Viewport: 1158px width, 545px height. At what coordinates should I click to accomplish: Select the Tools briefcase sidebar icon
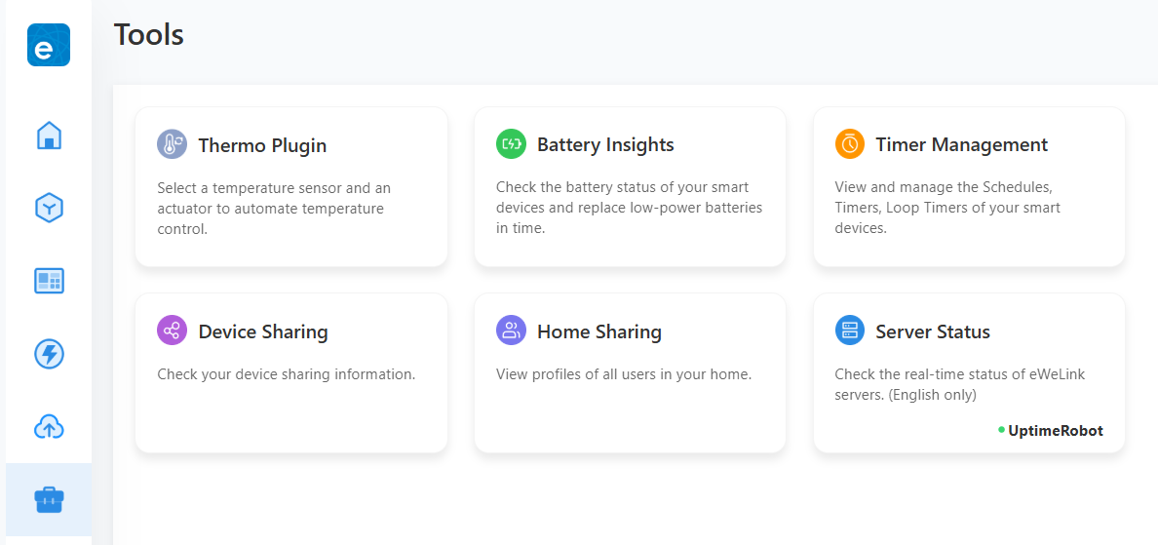point(49,500)
